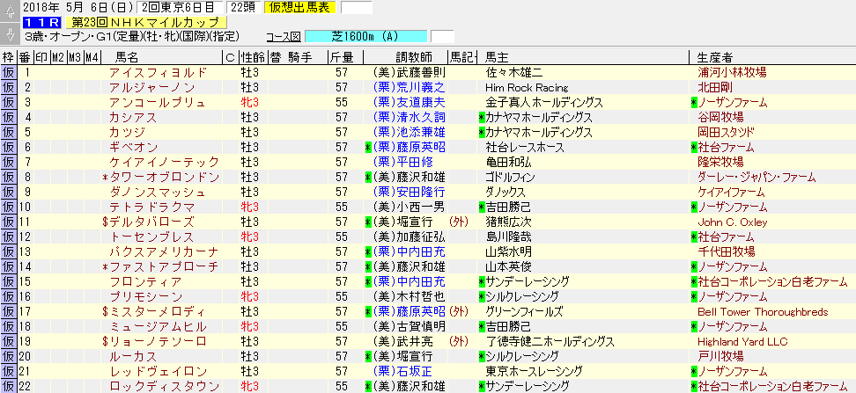
Task: Click breeder Bell Tower Thoroughbreds
Action: click(763, 312)
